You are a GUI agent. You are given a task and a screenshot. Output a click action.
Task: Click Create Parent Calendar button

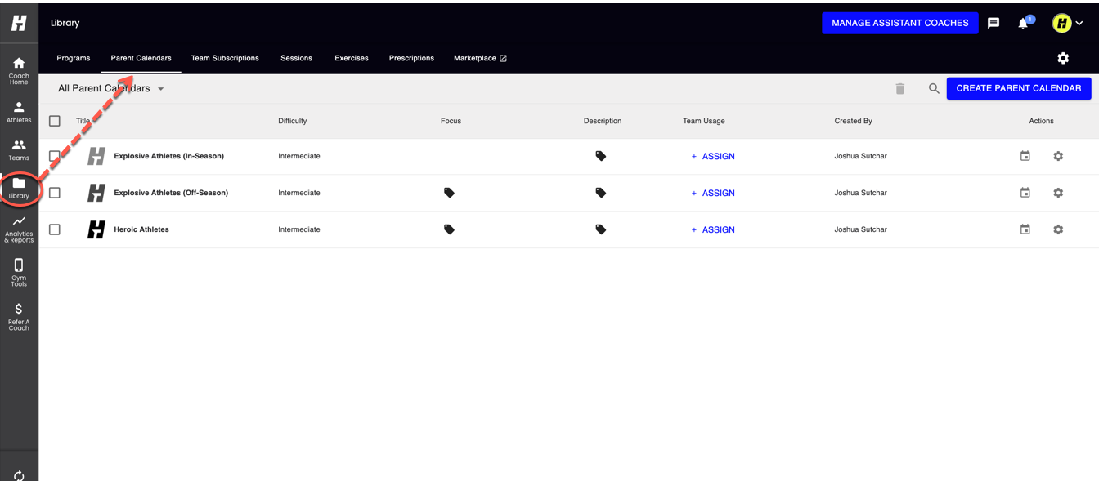point(1019,88)
